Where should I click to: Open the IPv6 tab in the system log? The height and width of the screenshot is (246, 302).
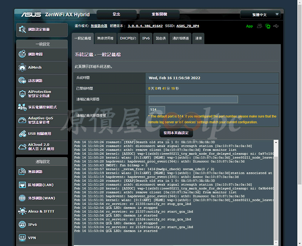pyautogui.click(x=146, y=38)
